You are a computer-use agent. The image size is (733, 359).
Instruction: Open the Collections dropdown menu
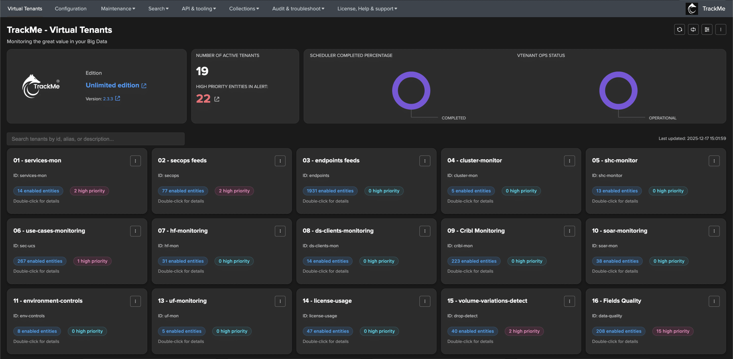244,9
